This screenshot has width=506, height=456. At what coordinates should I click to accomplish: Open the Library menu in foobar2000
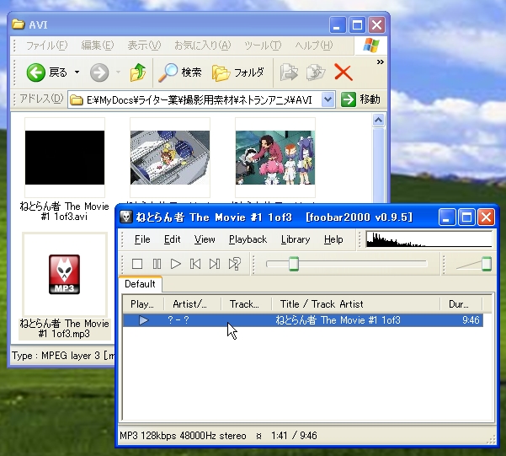point(296,239)
